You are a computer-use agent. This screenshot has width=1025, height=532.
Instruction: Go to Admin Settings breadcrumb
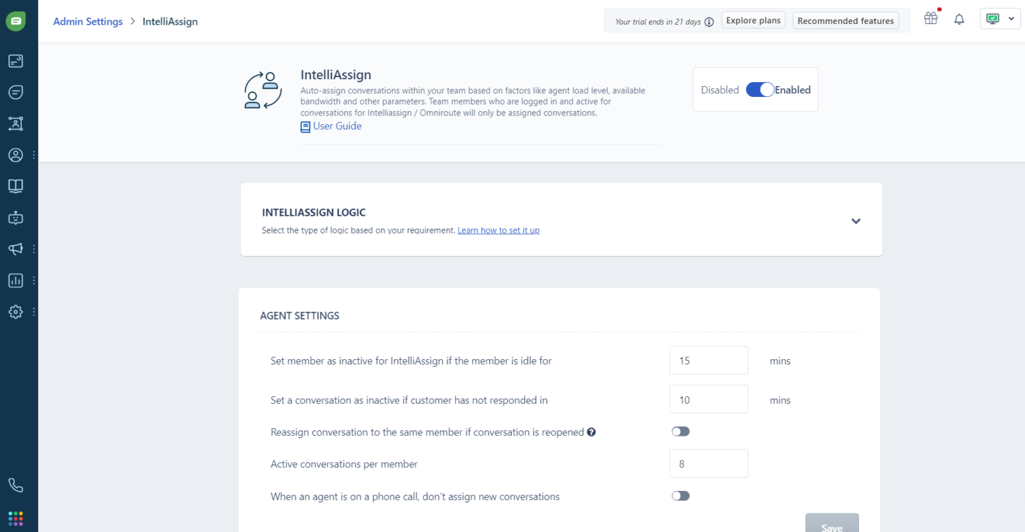tap(88, 21)
